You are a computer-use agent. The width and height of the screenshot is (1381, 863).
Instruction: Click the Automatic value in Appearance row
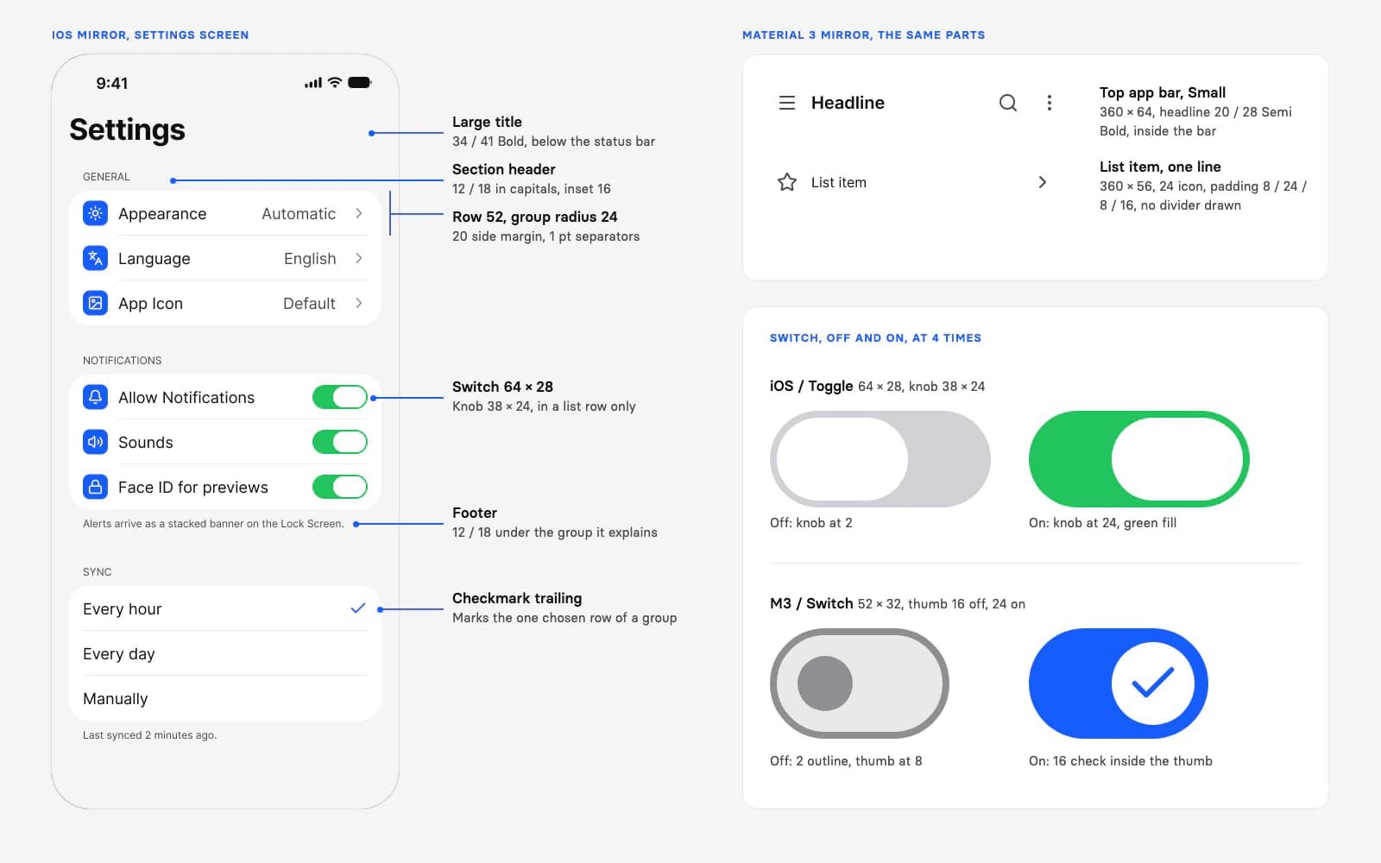pos(299,213)
